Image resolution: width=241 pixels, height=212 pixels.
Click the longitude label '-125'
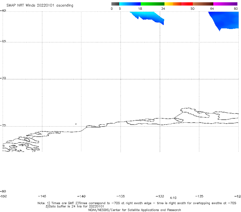[199, 196]
